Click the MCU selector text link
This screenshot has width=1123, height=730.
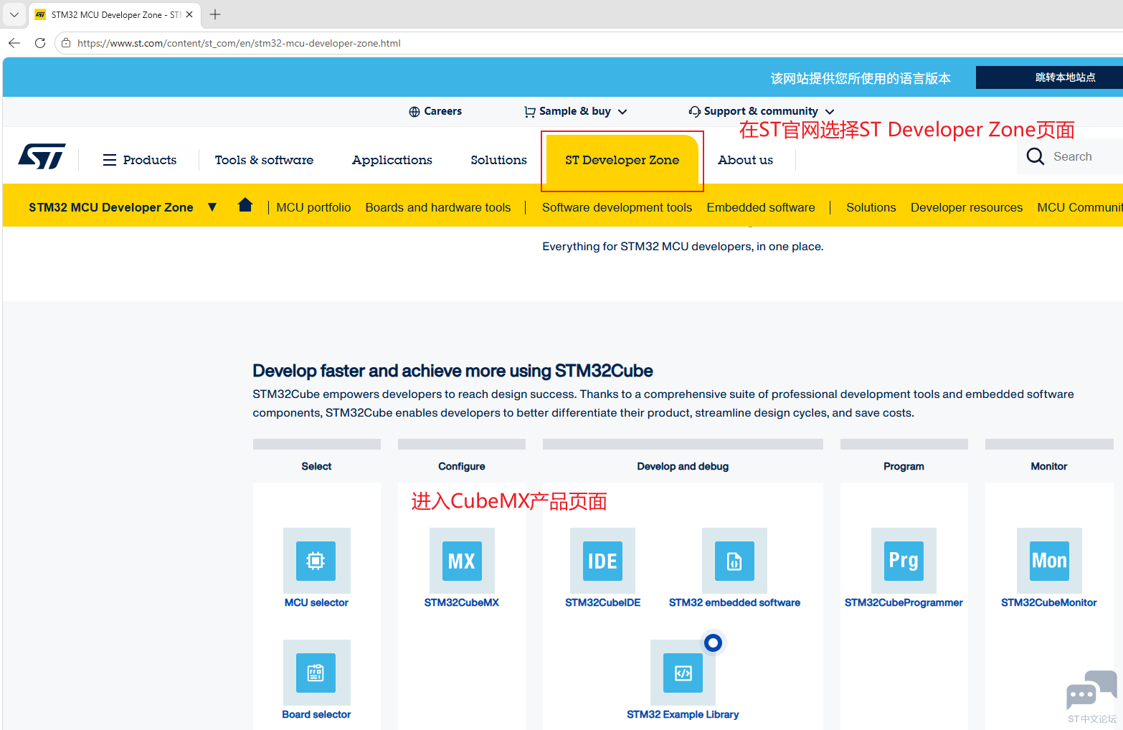click(316, 602)
